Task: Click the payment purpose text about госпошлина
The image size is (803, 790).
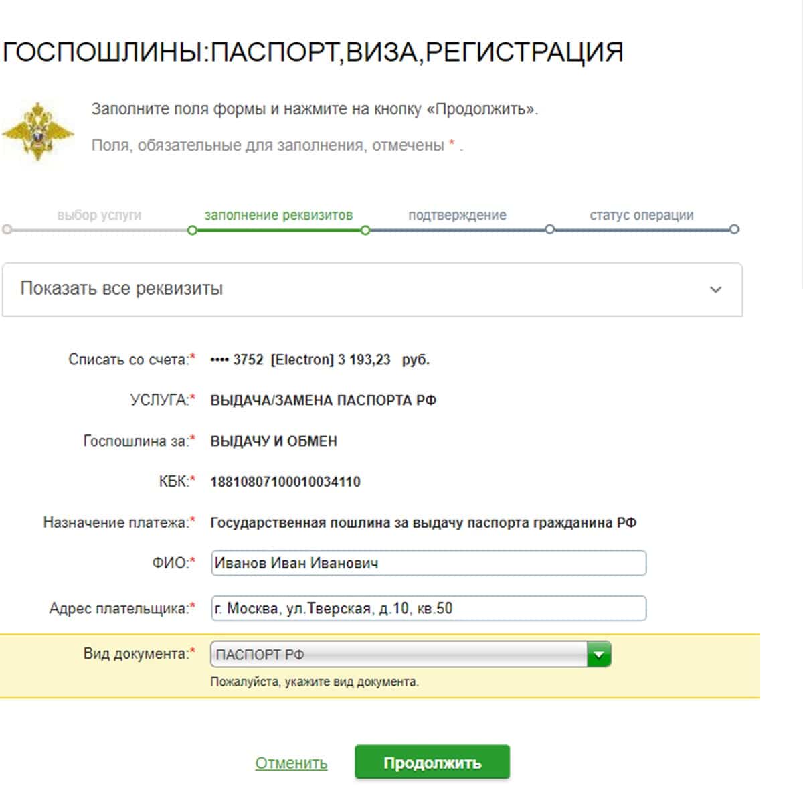Action: click(423, 523)
